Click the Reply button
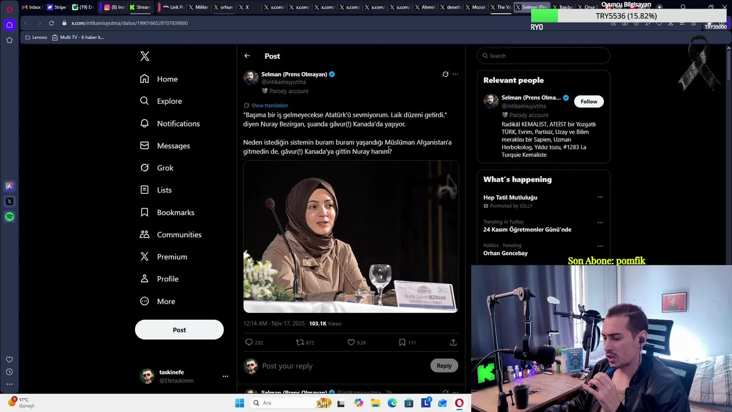This screenshot has width=732, height=412. (x=444, y=366)
